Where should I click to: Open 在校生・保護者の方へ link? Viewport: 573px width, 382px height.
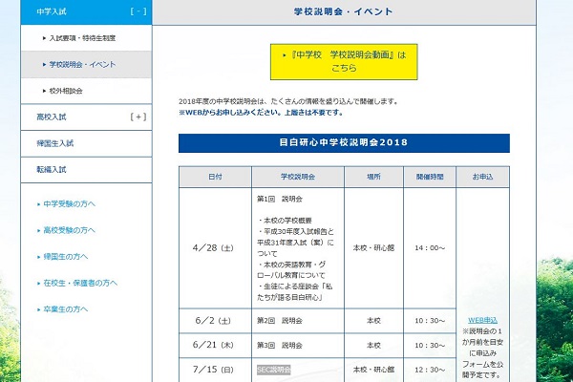click(x=78, y=283)
